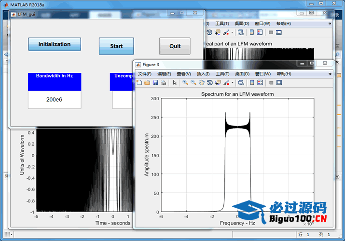Activate Zoom Out tool in Figure 3
345x241 pixels.
(x=193, y=82)
